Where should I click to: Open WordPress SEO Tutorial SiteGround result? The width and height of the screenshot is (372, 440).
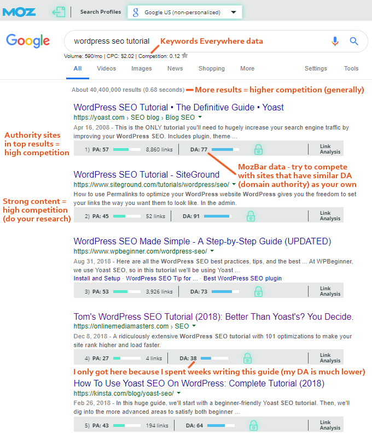[x=147, y=174]
